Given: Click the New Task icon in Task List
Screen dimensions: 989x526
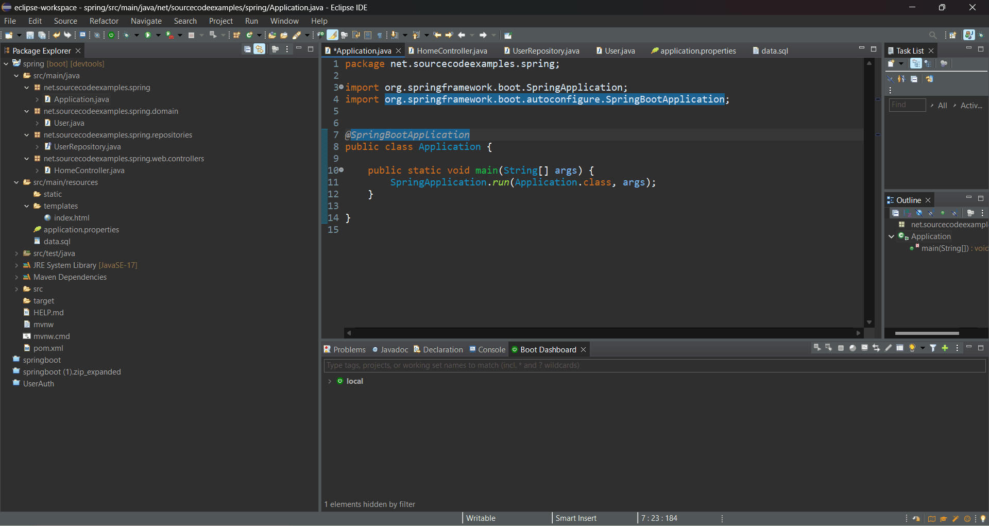Looking at the screenshot, I should click(x=891, y=63).
